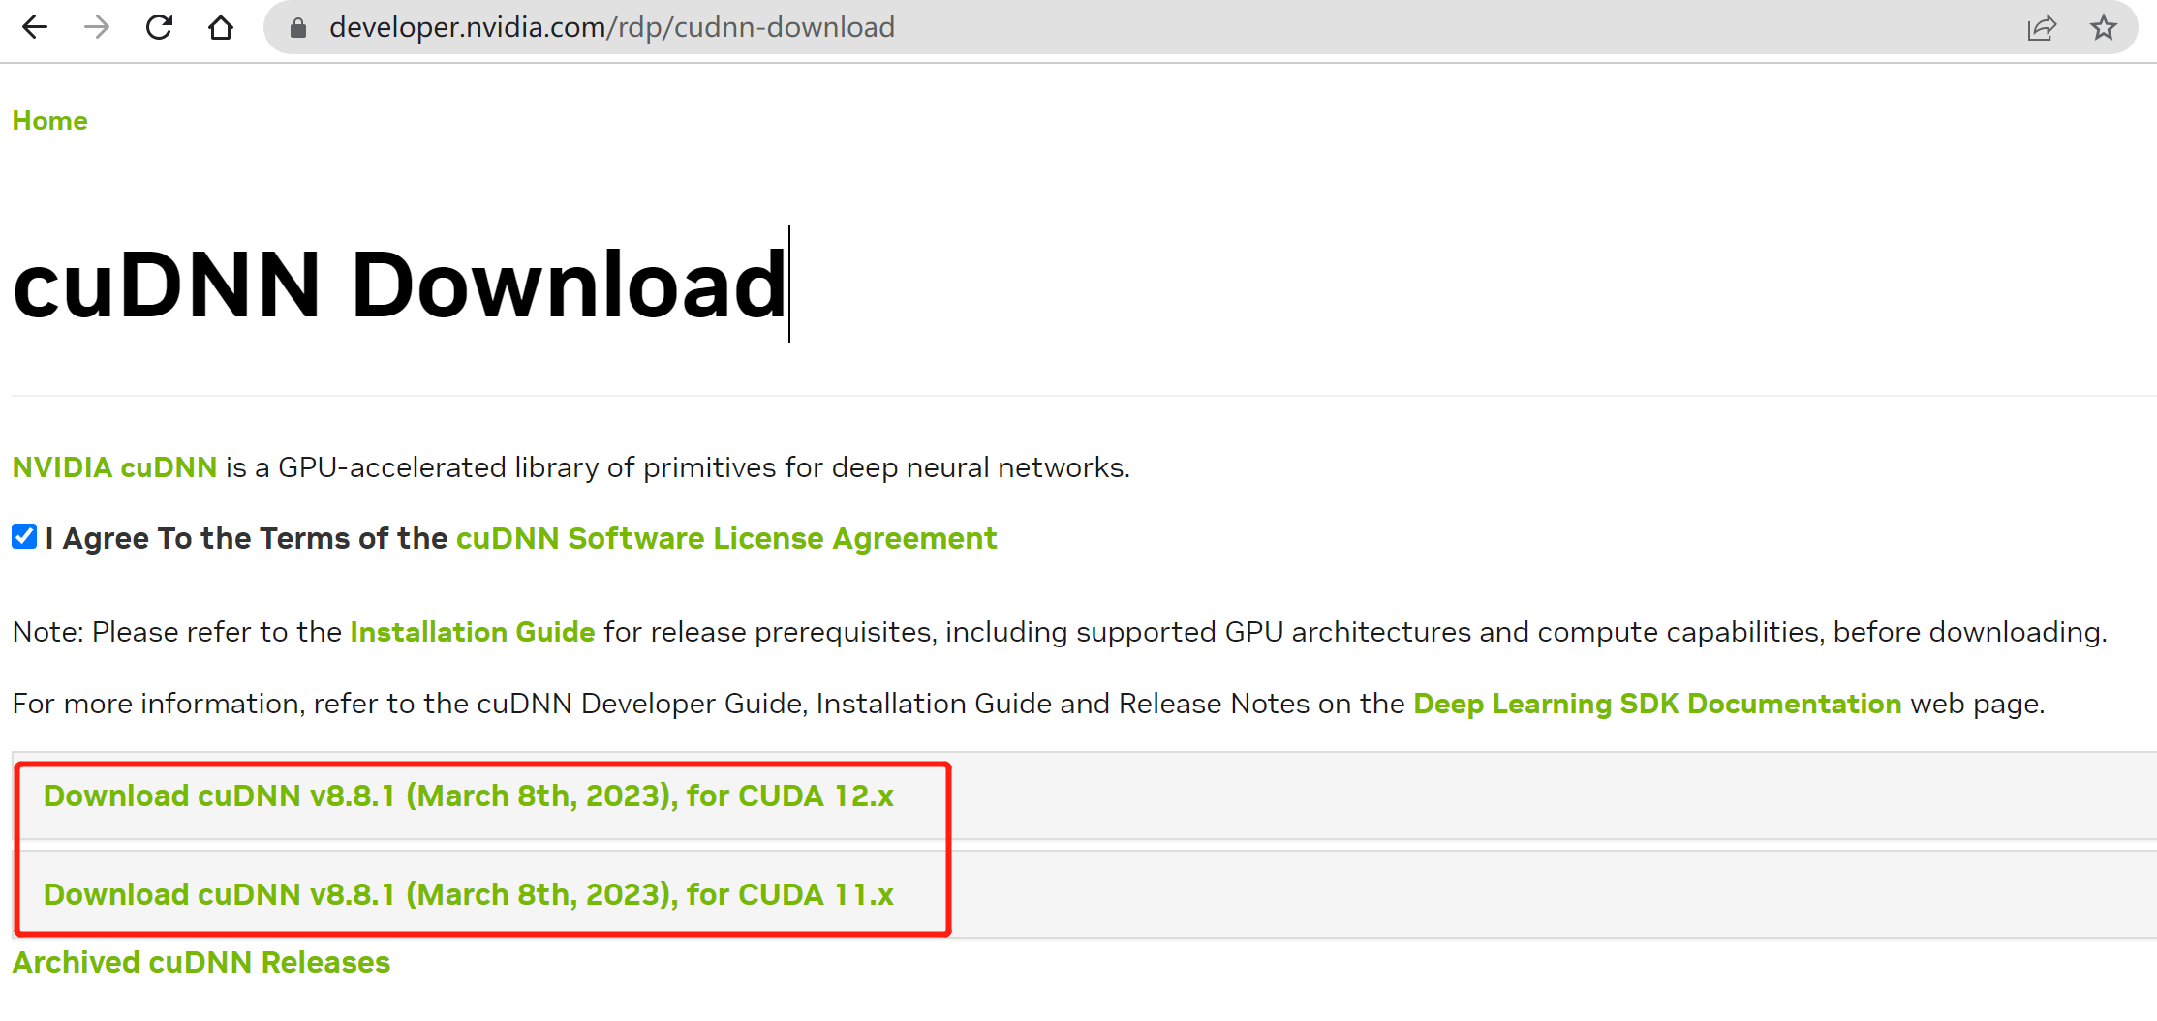2157x1021 pixels.
Task: Open the NVIDIA cuDNN link
Action: [x=114, y=467]
